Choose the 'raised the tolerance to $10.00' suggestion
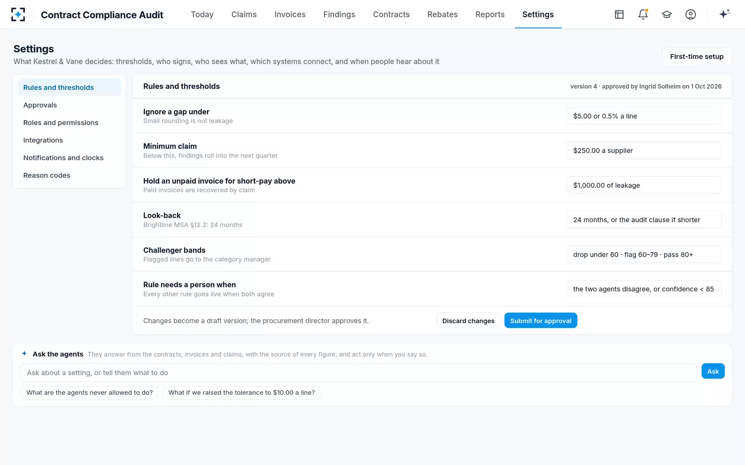 click(x=242, y=393)
